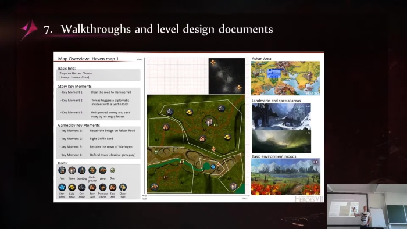407x229 pixels.
Task: Click the saw mill icon in area A2
Action: click(x=166, y=127)
